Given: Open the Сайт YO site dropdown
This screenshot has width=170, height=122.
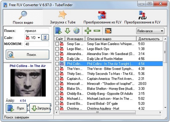Looking at the screenshot, I should pos(33,38).
